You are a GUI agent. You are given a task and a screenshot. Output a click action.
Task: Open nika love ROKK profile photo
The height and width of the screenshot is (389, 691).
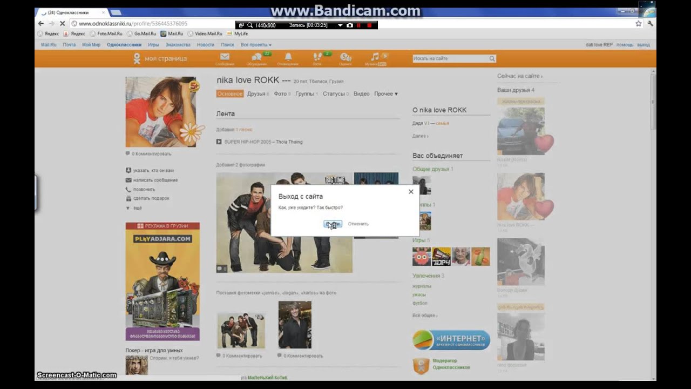[161, 112]
